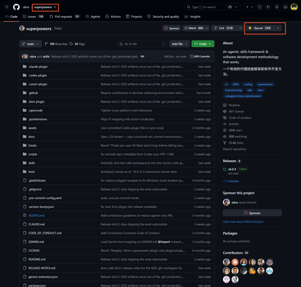Click the Report repository link
Viewport: 301px width, 287px height.
coord(234,149)
